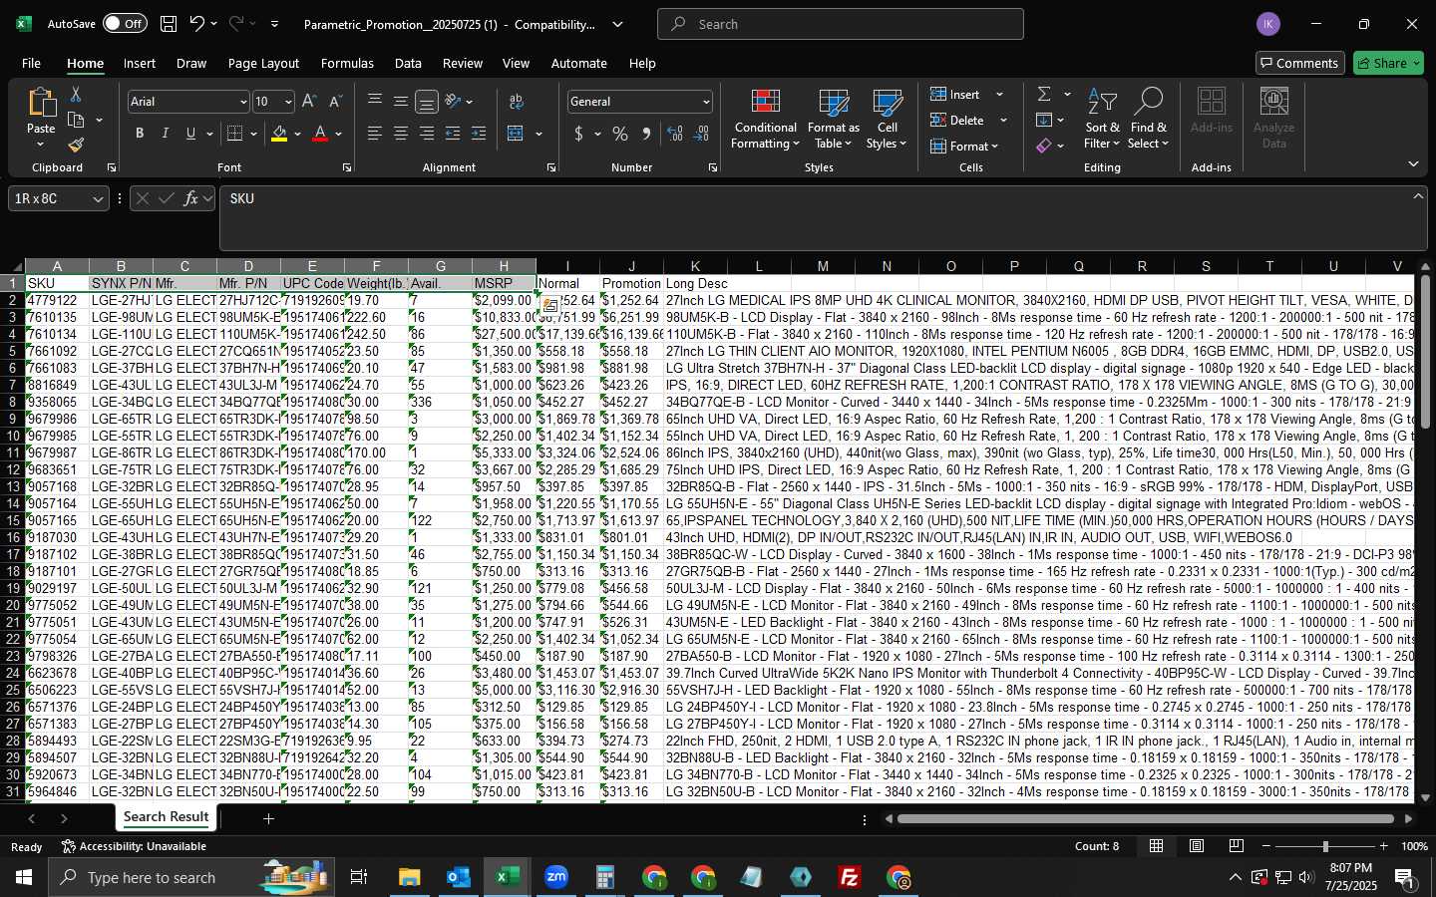Open Format as Table gallery
Image resolution: width=1436 pixels, height=897 pixels.
[833, 120]
